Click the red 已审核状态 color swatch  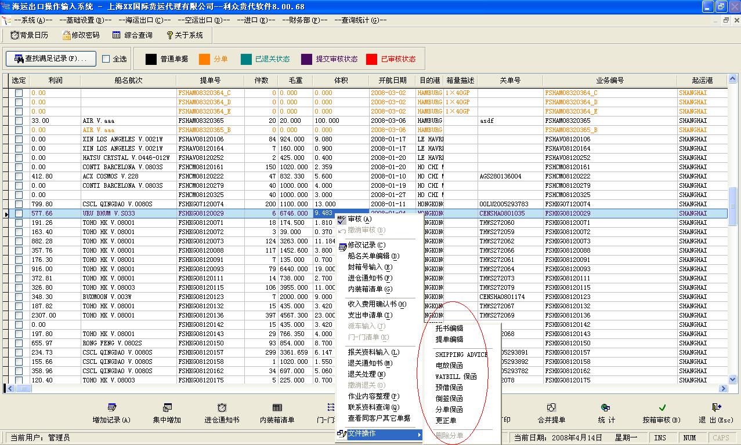pyautogui.click(x=372, y=59)
